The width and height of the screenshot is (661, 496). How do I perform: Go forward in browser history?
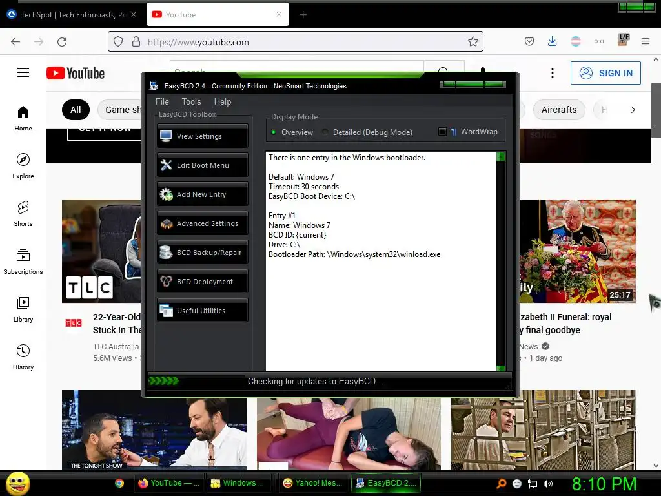[39, 42]
